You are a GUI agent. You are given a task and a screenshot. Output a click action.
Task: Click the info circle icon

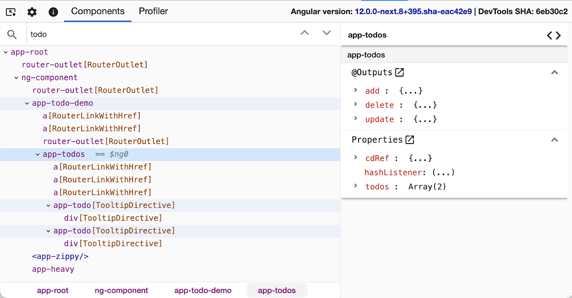tap(53, 12)
